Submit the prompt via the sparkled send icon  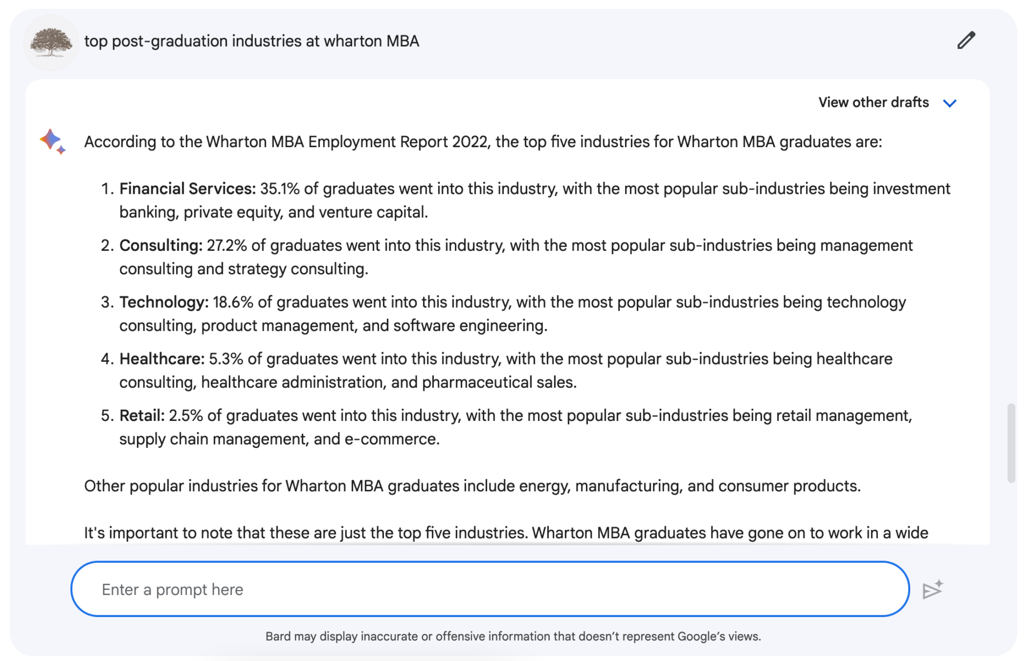933,589
